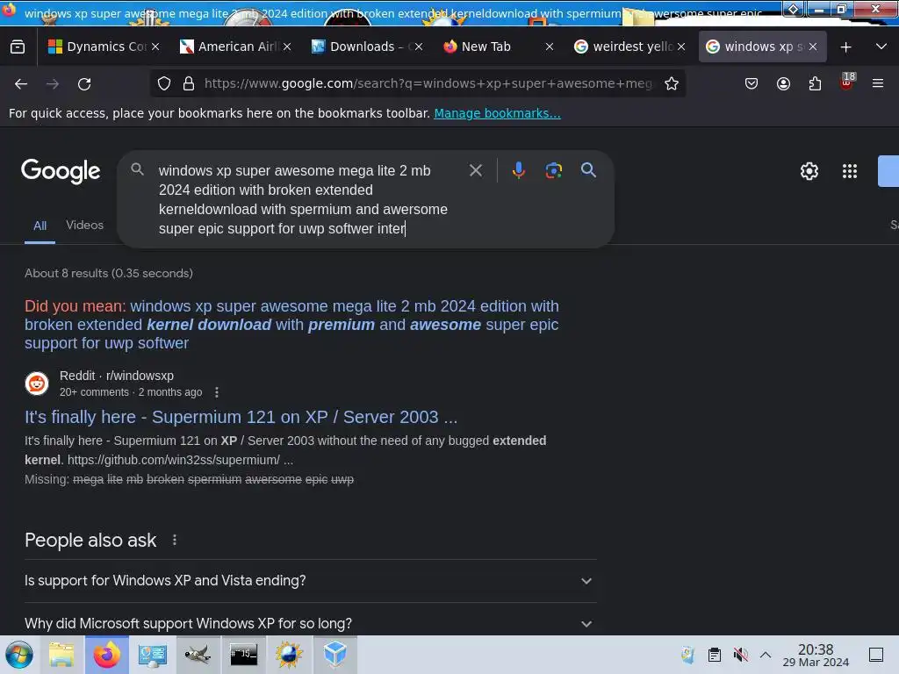The width and height of the screenshot is (899, 674).
Task: Show site security padlock info
Action: click(189, 83)
